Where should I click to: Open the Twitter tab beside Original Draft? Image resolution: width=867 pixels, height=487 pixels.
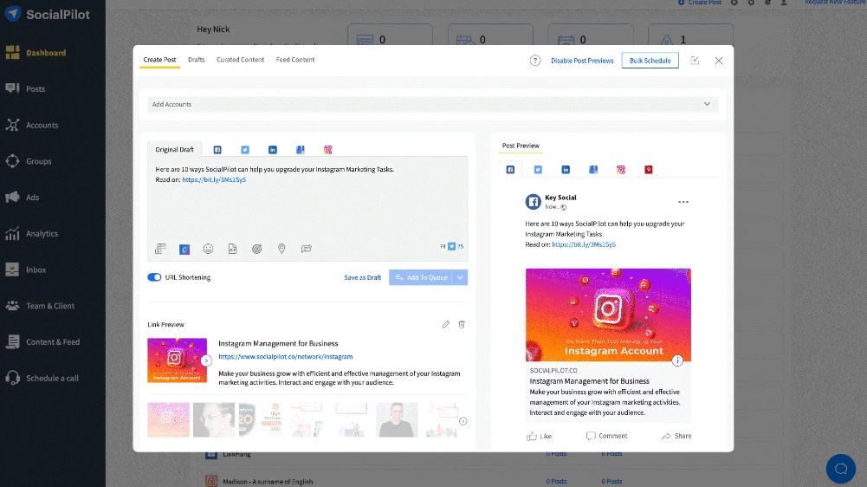245,150
